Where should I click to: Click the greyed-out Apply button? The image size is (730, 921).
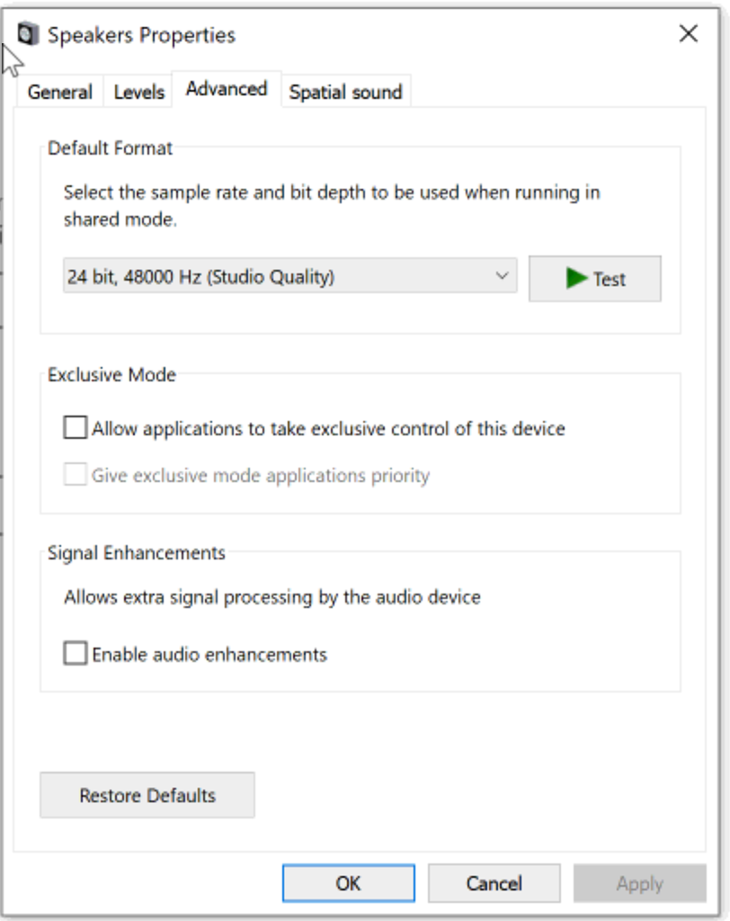point(639,883)
